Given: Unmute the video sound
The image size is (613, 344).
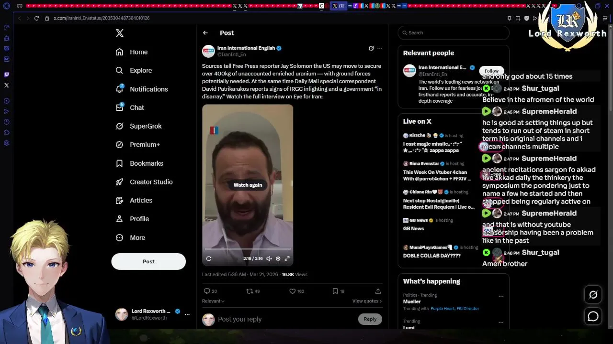Looking at the screenshot, I should click(269, 258).
